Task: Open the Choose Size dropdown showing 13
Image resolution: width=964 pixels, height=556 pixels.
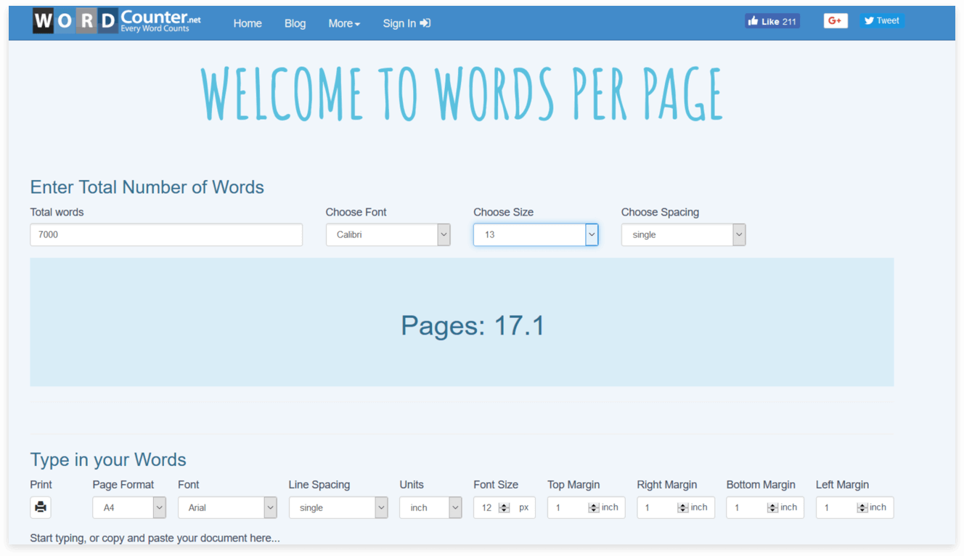Action: click(536, 234)
